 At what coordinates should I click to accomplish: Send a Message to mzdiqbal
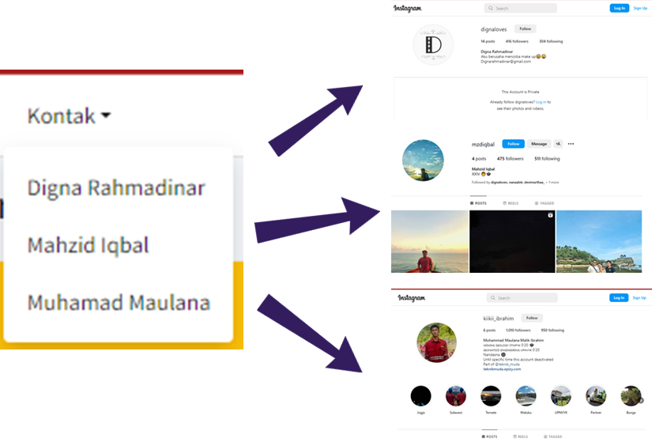tap(539, 144)
